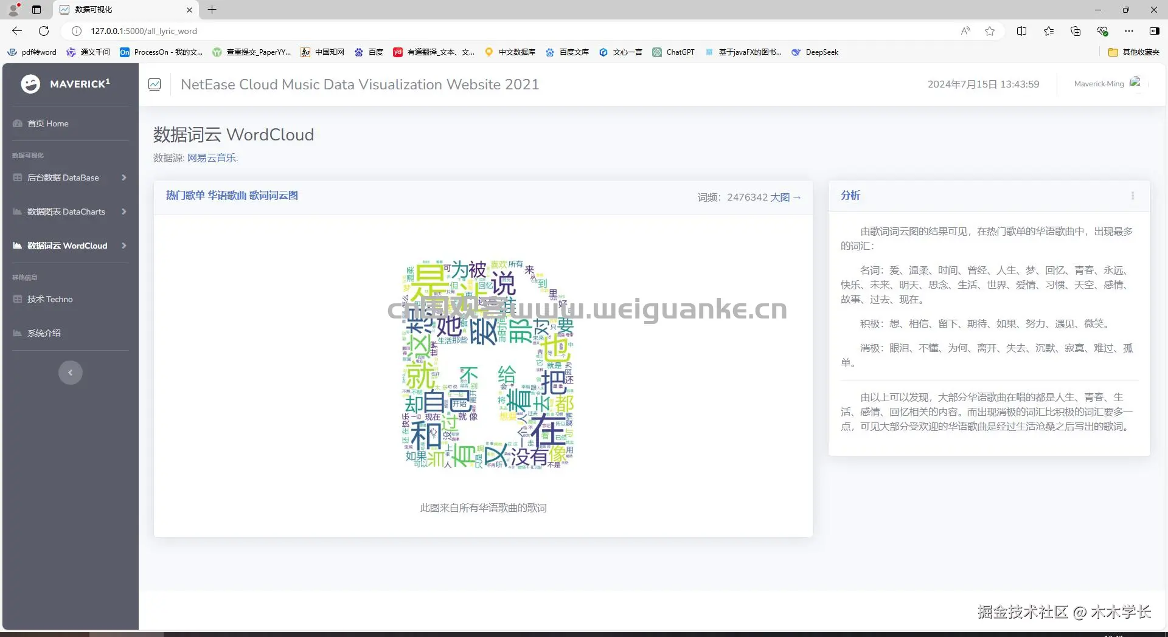Image resolution: width=1168 pixels, height=637 pixels.
Task: Open the 查重提交_PaperYY bookmark
Action: coord(252,52)
